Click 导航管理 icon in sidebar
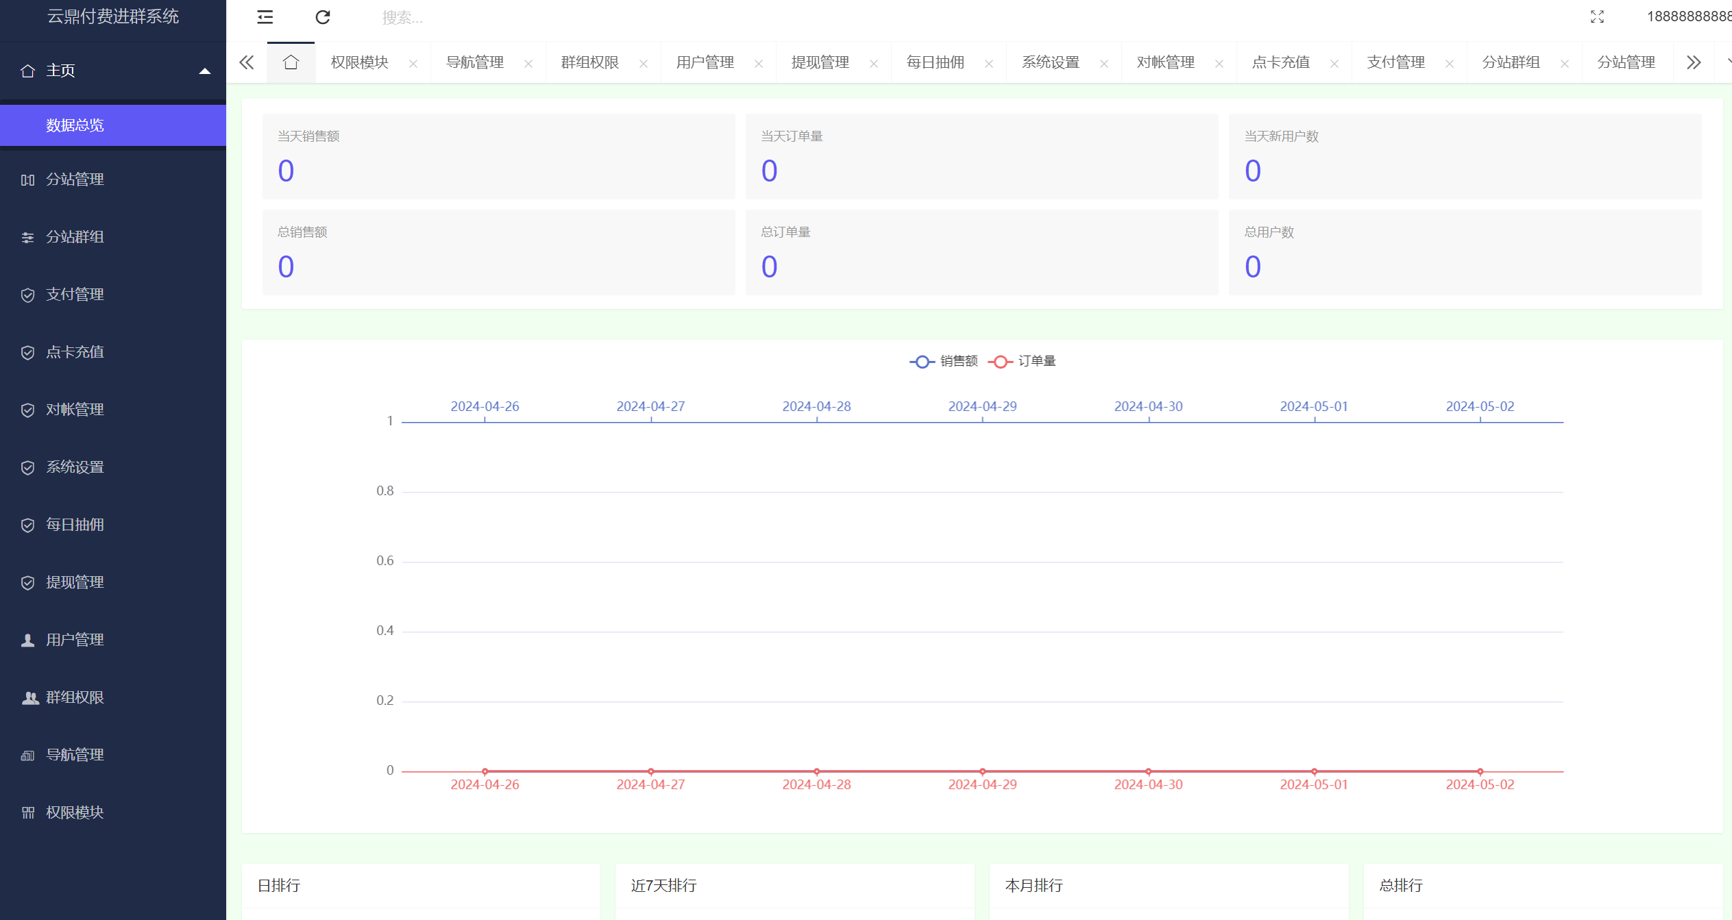This screenshot has height=920, width=1732. [x=27, y=755]
